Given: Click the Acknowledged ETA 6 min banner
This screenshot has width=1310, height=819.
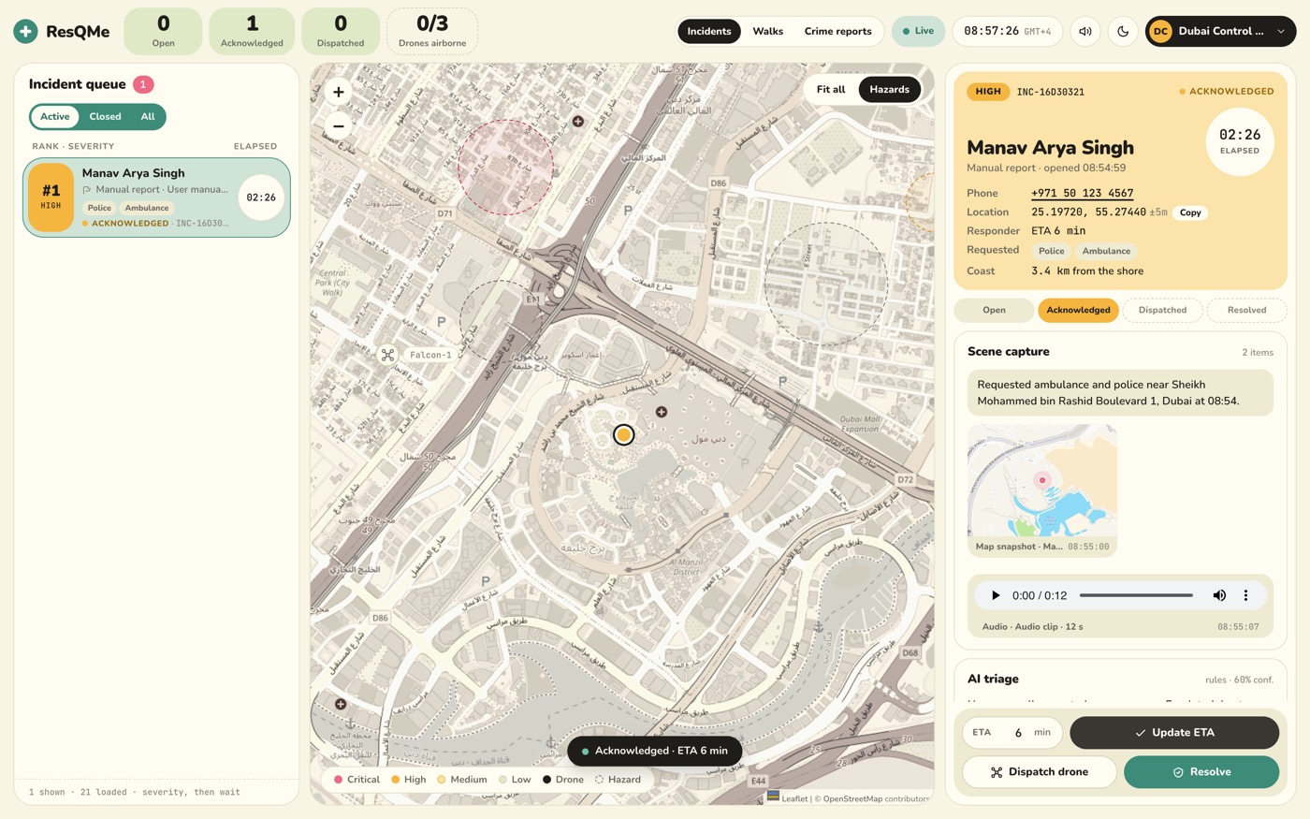Looking at the screenshot, I should (x=654, y=751).
